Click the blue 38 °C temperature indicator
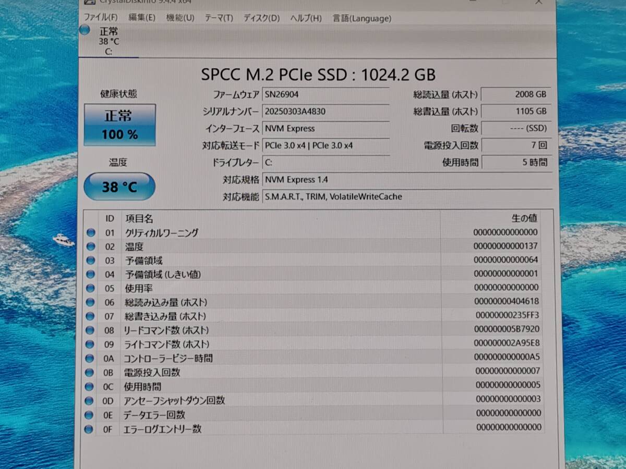Image resolution: width=626 pixels, height=469 pixels. click(x=119, y=187)
